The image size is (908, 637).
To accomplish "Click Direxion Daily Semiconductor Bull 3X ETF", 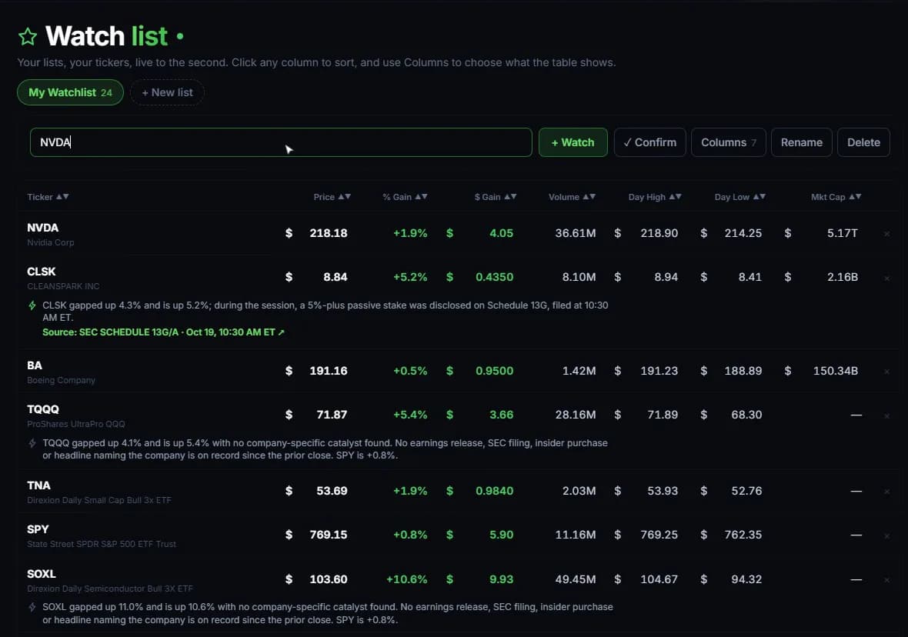I will coord(110,589).
